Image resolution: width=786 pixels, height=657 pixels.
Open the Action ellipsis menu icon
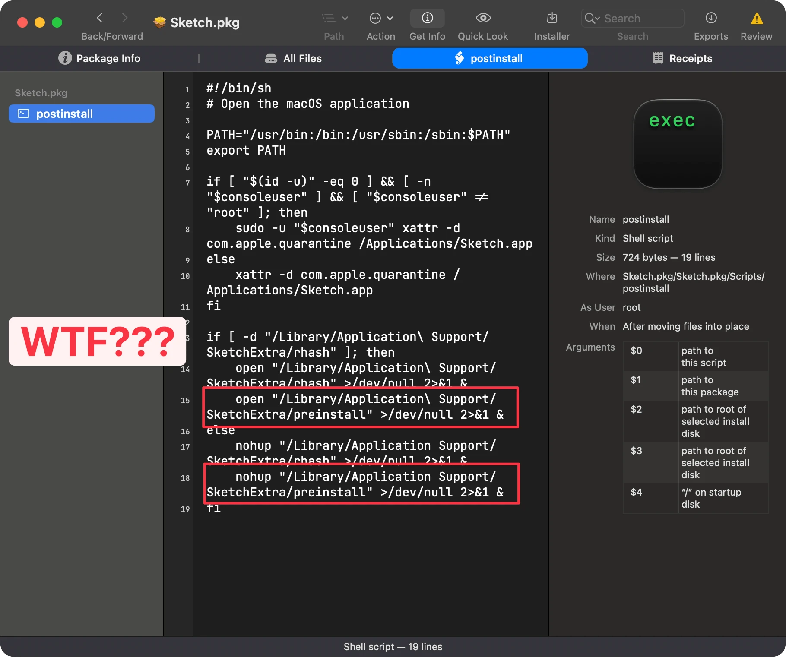point(375,18)
